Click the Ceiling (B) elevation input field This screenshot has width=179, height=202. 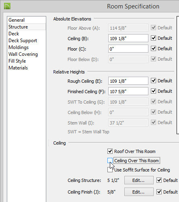click(128, 38)
